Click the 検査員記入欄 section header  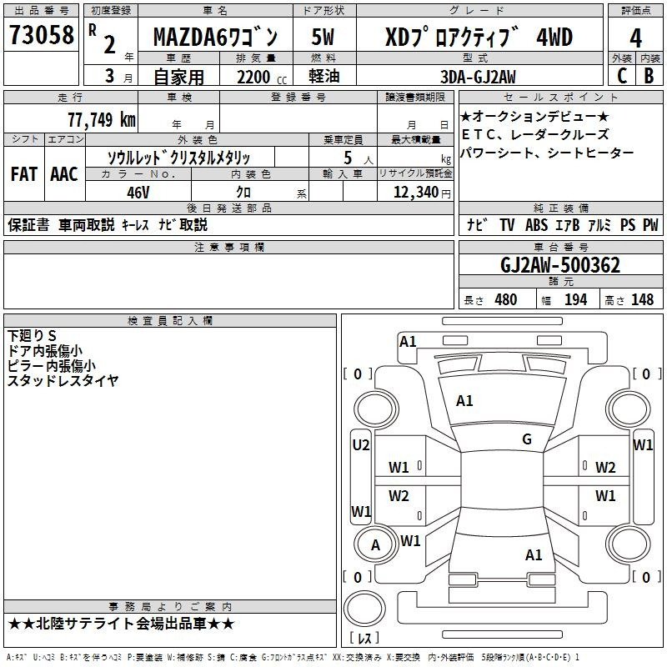[170, 321]
